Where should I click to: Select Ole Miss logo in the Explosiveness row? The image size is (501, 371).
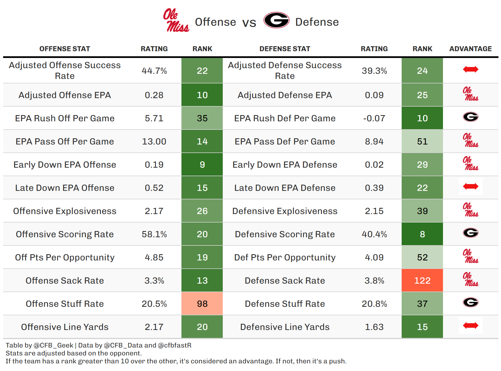470,210
